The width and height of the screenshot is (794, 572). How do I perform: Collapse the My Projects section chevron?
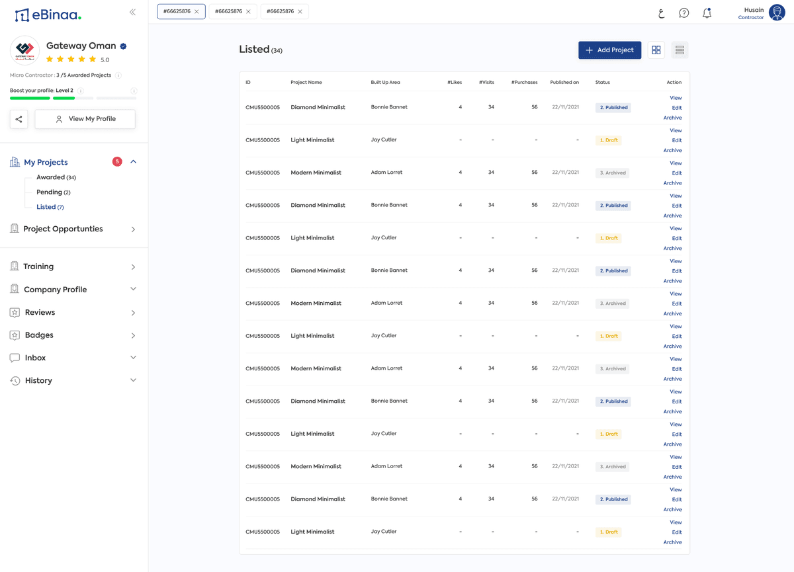point(133,162)
